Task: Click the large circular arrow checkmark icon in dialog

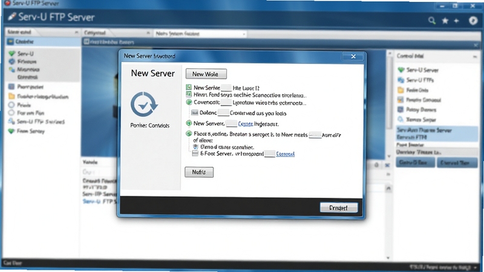Action: point(144,105)
